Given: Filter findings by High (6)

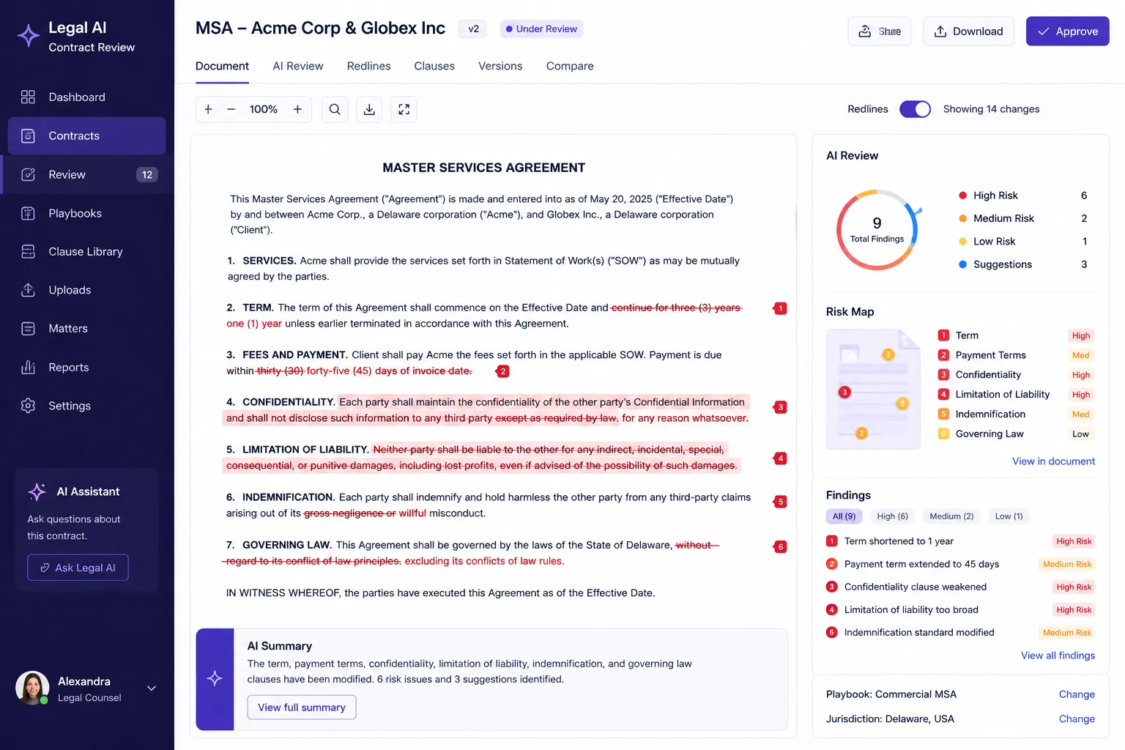Looking at the screenshot, I should pos(892,516).
